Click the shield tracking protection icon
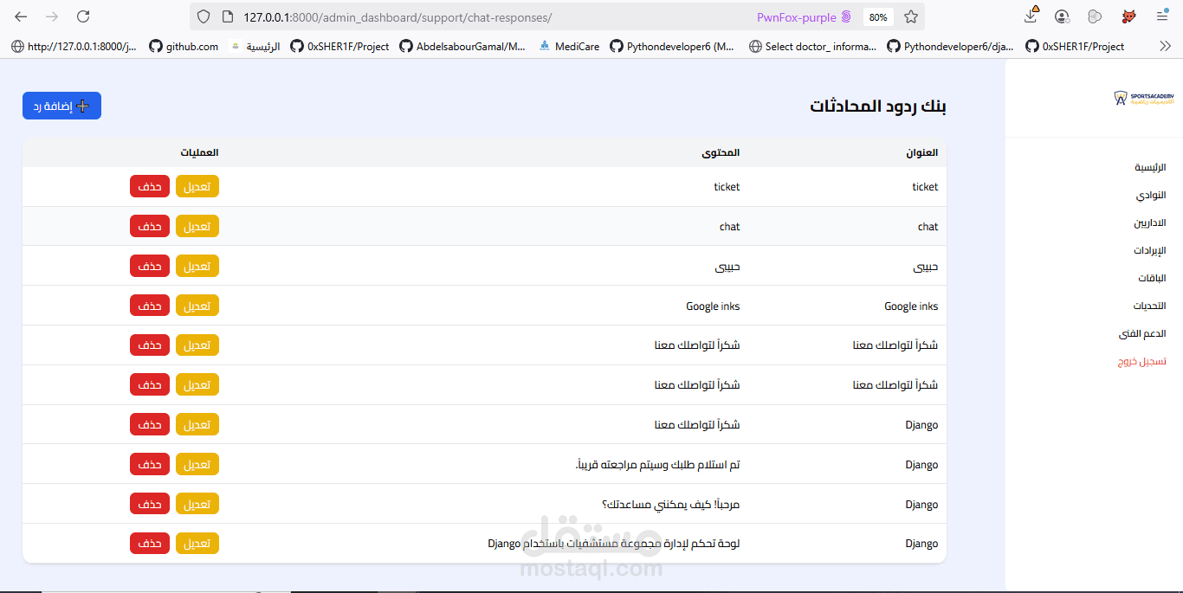Image resolution: width=1183 pixels, height=593 pixels. point(204,16)
